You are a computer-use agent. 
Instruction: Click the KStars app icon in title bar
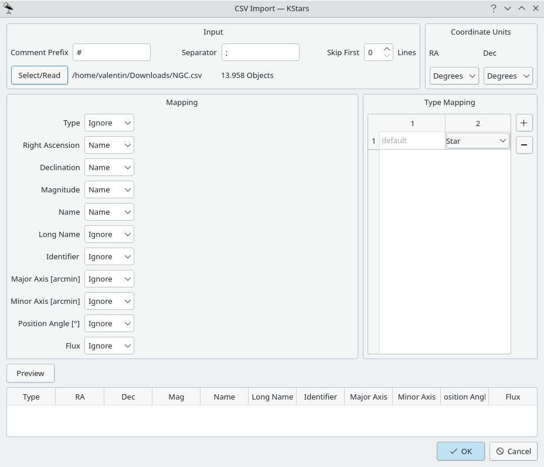click(8, 8)
